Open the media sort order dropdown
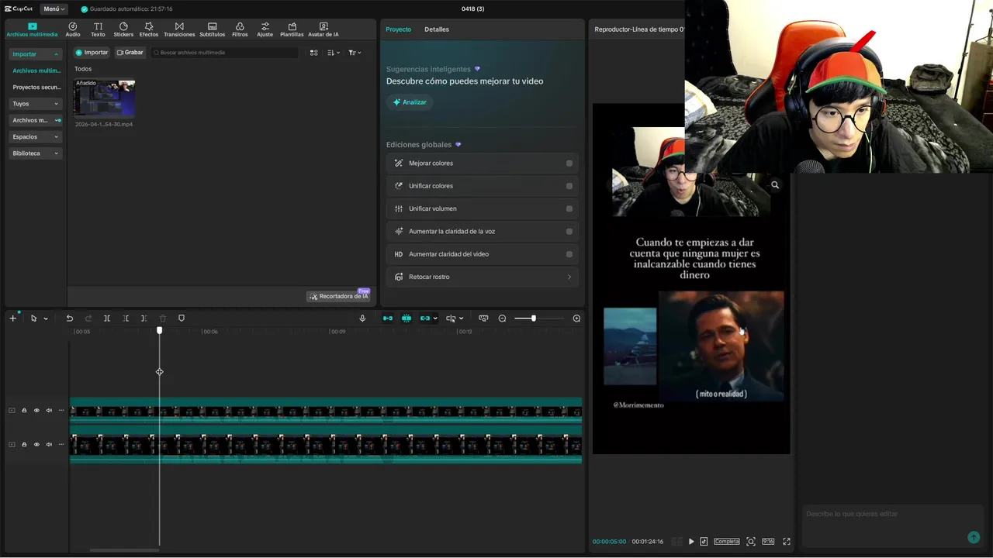Viewport: 993px width, 558px height. (x=334, y=53)
